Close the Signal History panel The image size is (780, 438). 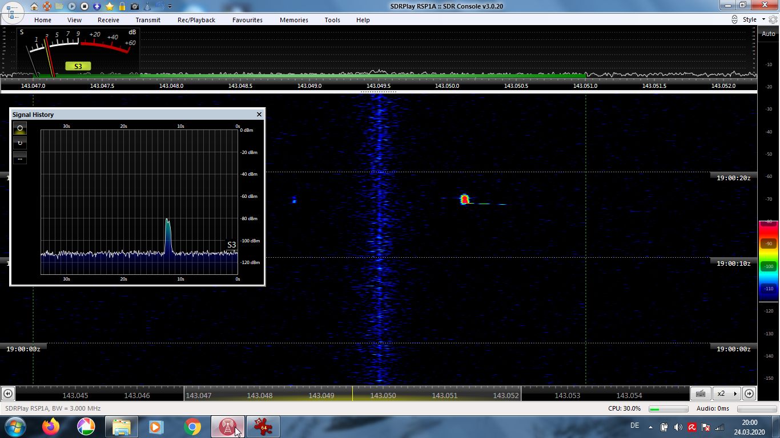pyautogui.click(x=259, y=114)
